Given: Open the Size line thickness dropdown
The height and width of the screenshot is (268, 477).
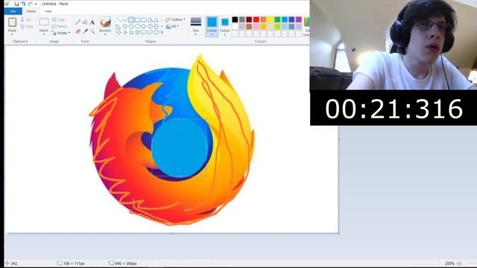Looking at the screenshot, I should click(195, 27).
